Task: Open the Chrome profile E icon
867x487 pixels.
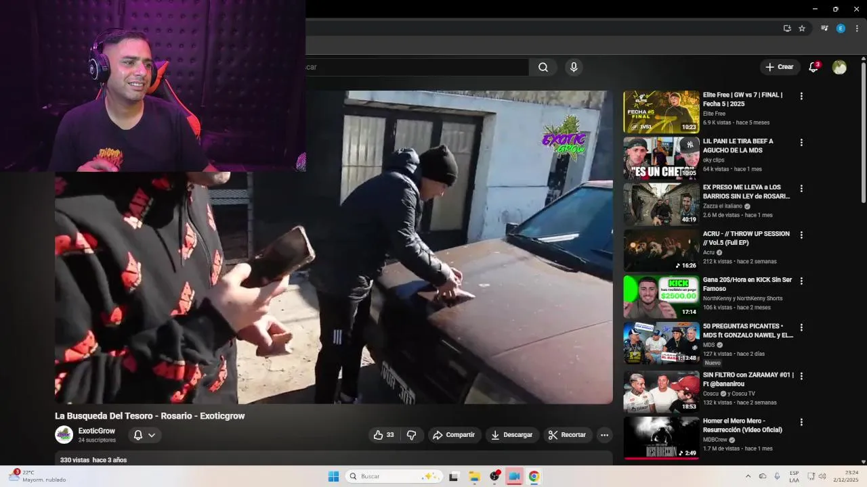Action: (841, 28)
